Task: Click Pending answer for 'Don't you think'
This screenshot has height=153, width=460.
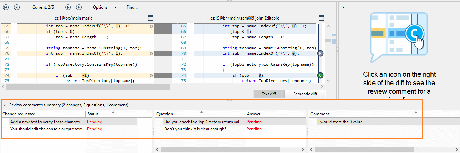Action: [x=254, y=129]
